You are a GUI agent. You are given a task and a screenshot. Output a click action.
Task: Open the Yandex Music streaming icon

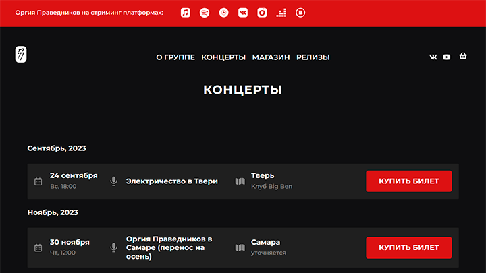pos(262,13)
